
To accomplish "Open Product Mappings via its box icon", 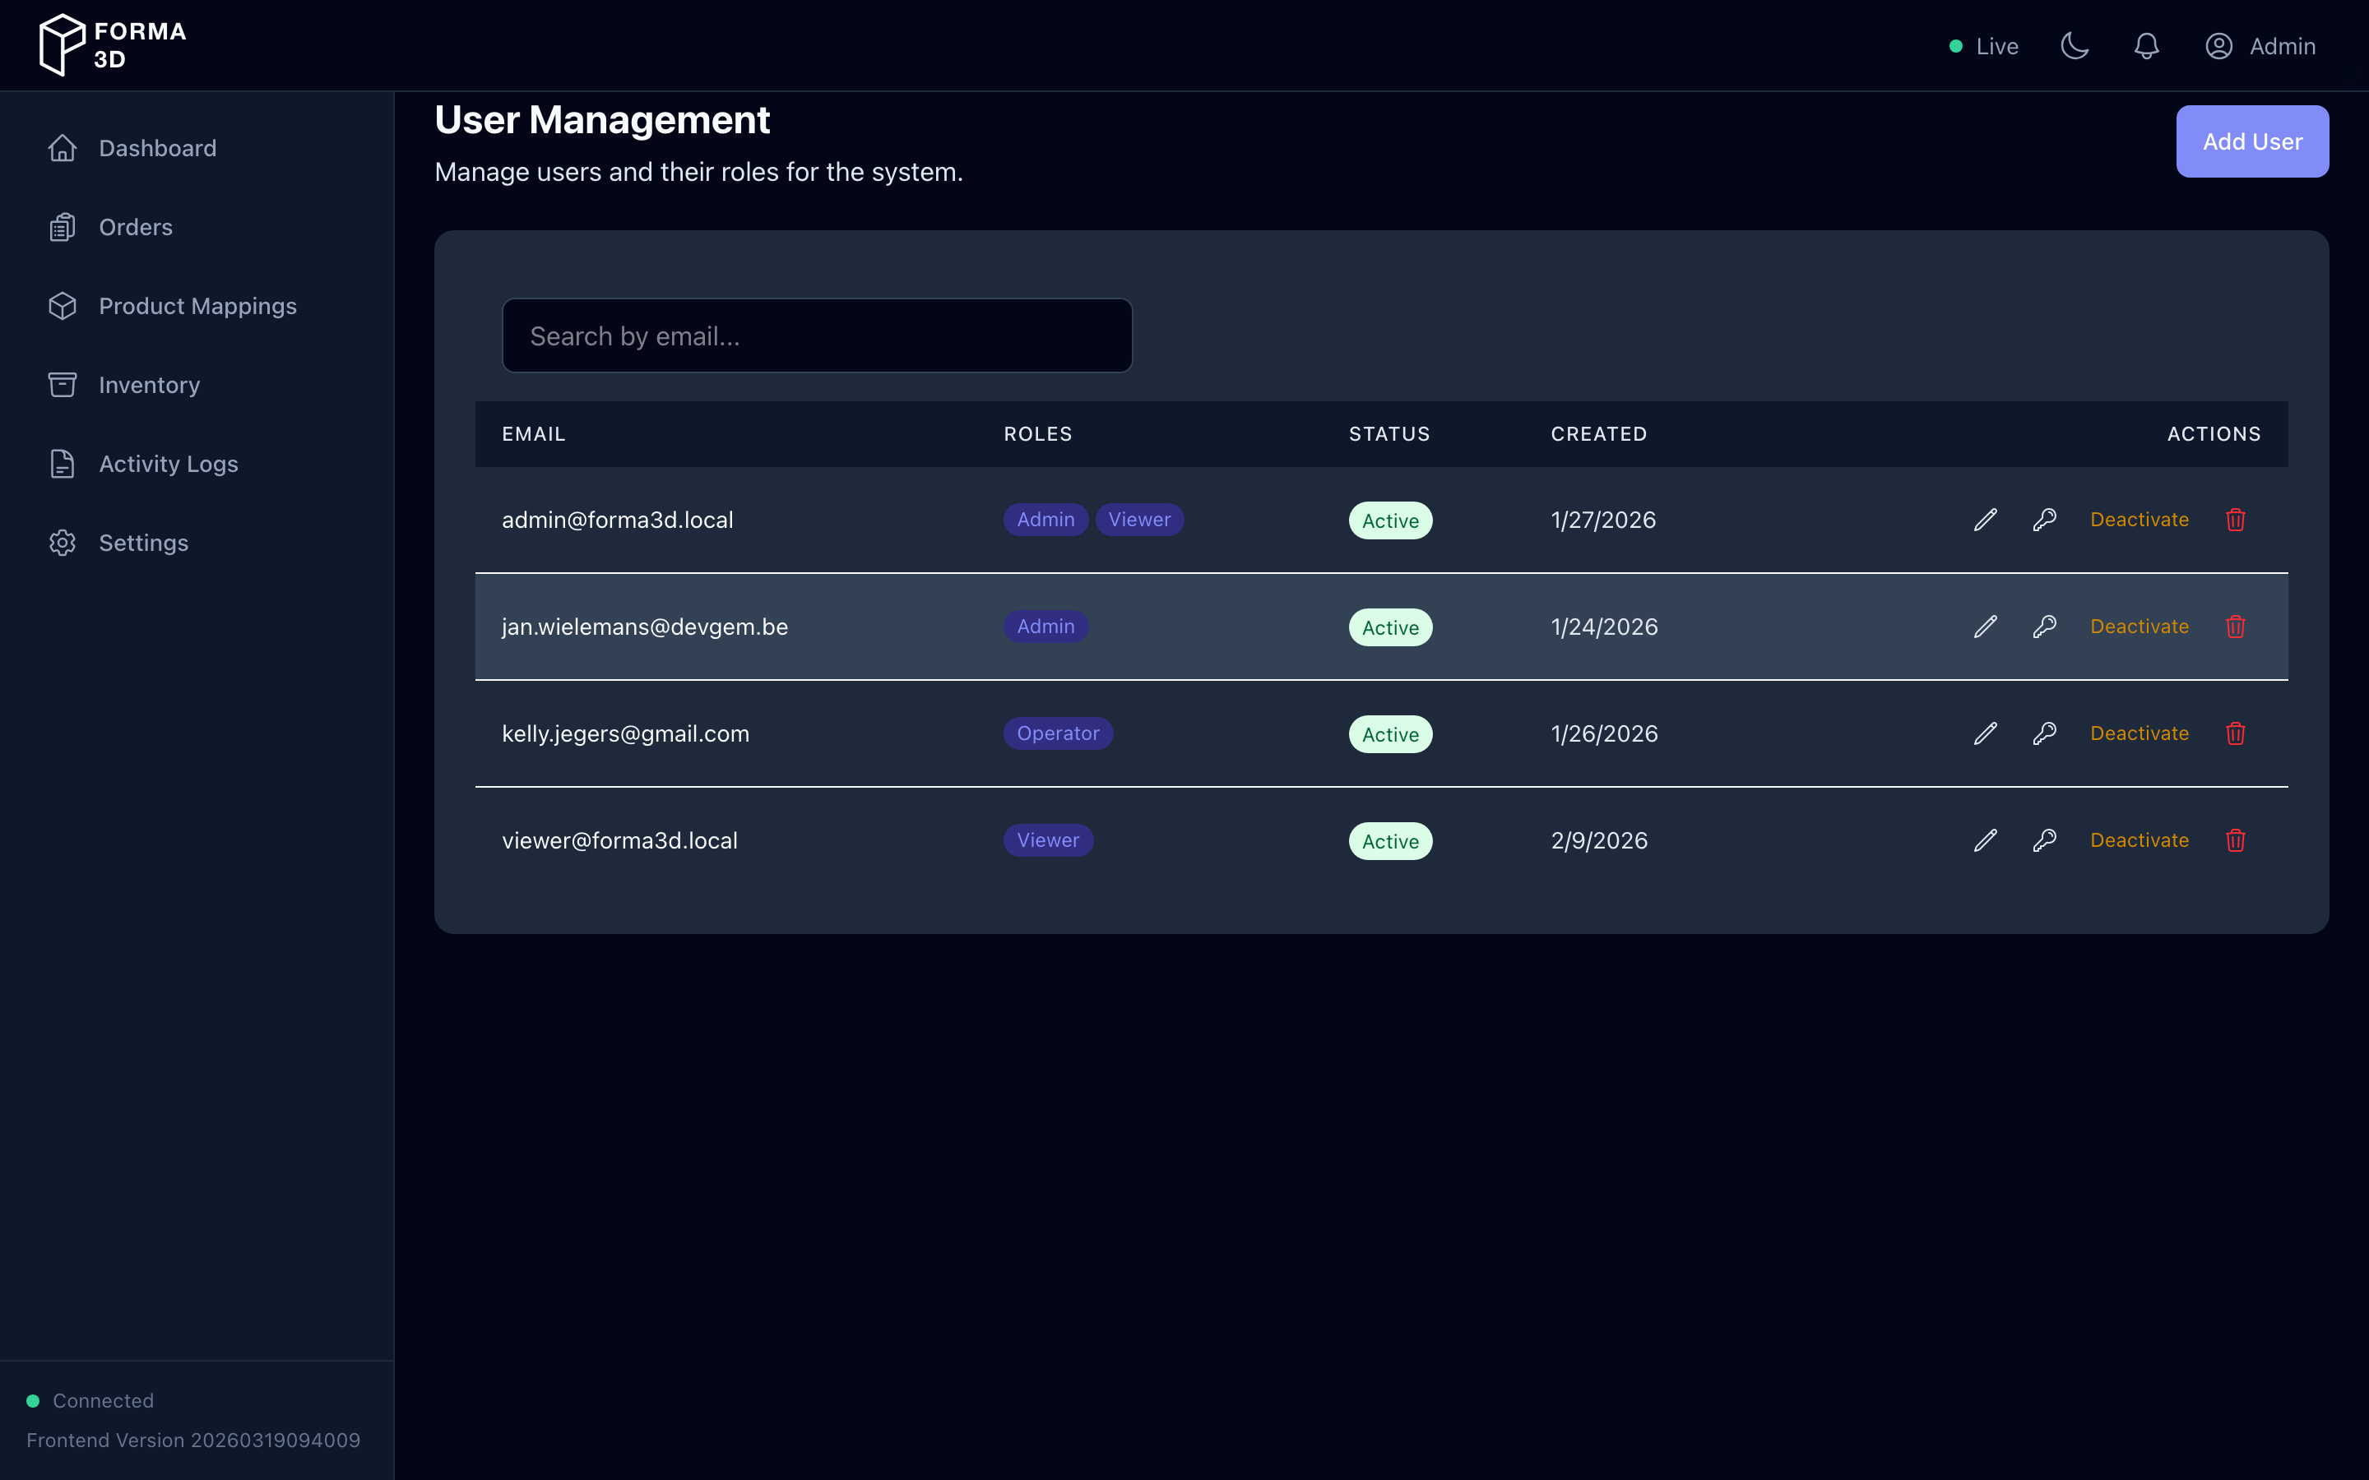I will coord(62,305).
